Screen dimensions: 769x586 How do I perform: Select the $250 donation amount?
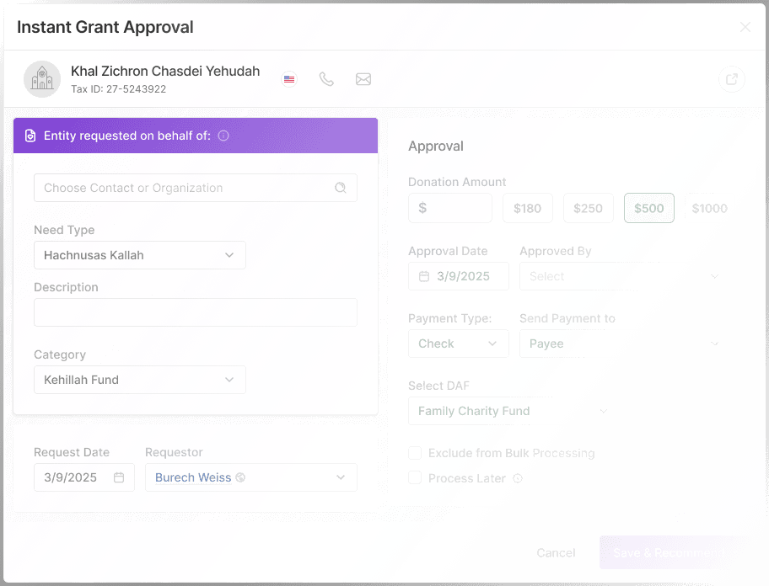point(588,208)
